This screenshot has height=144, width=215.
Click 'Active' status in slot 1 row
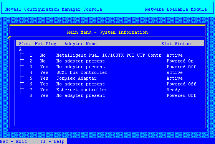[175, 55]
